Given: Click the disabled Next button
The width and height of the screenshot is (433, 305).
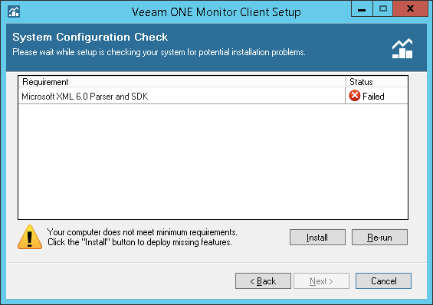Looking at the screenshot, I should 321,281.
